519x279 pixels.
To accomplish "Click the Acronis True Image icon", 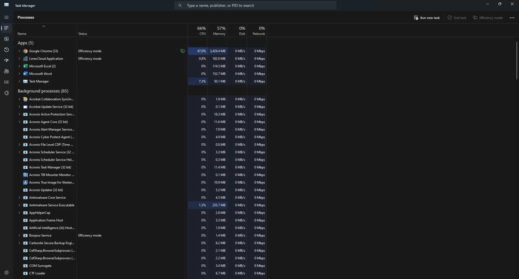I will [25, 182].
